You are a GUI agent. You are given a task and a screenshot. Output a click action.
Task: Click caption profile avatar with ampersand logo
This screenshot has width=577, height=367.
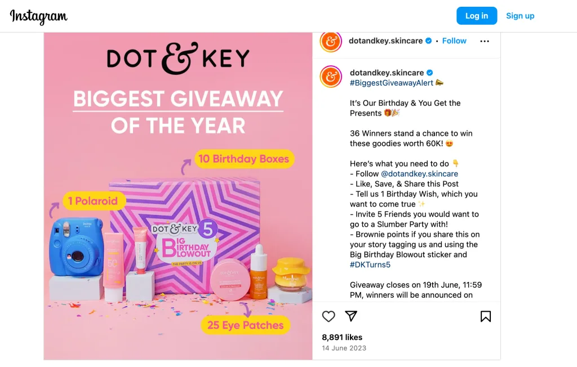pos(331,77)
